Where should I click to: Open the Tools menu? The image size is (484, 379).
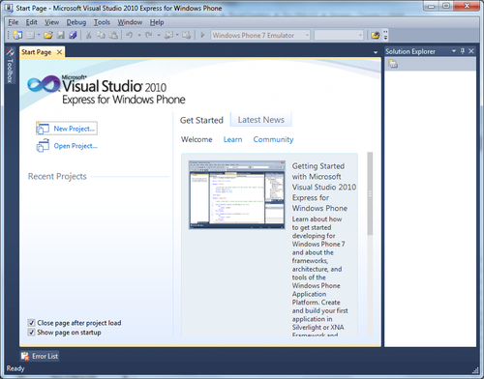102,22
